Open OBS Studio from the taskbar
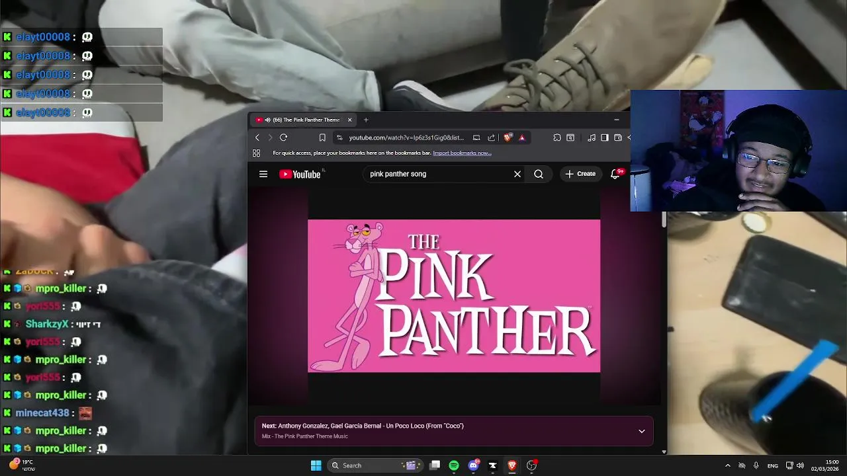The width and height of the screenshot is (847, 476). [x=531, y=465]
